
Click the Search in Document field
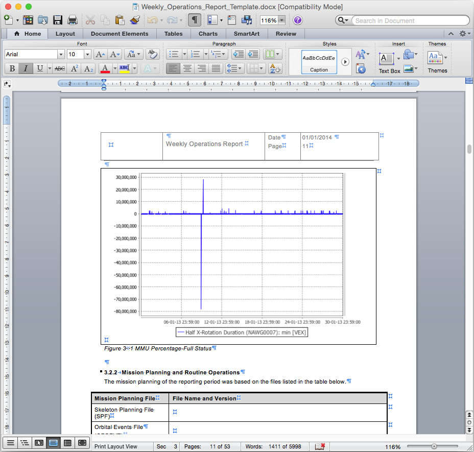pos(409,20)
